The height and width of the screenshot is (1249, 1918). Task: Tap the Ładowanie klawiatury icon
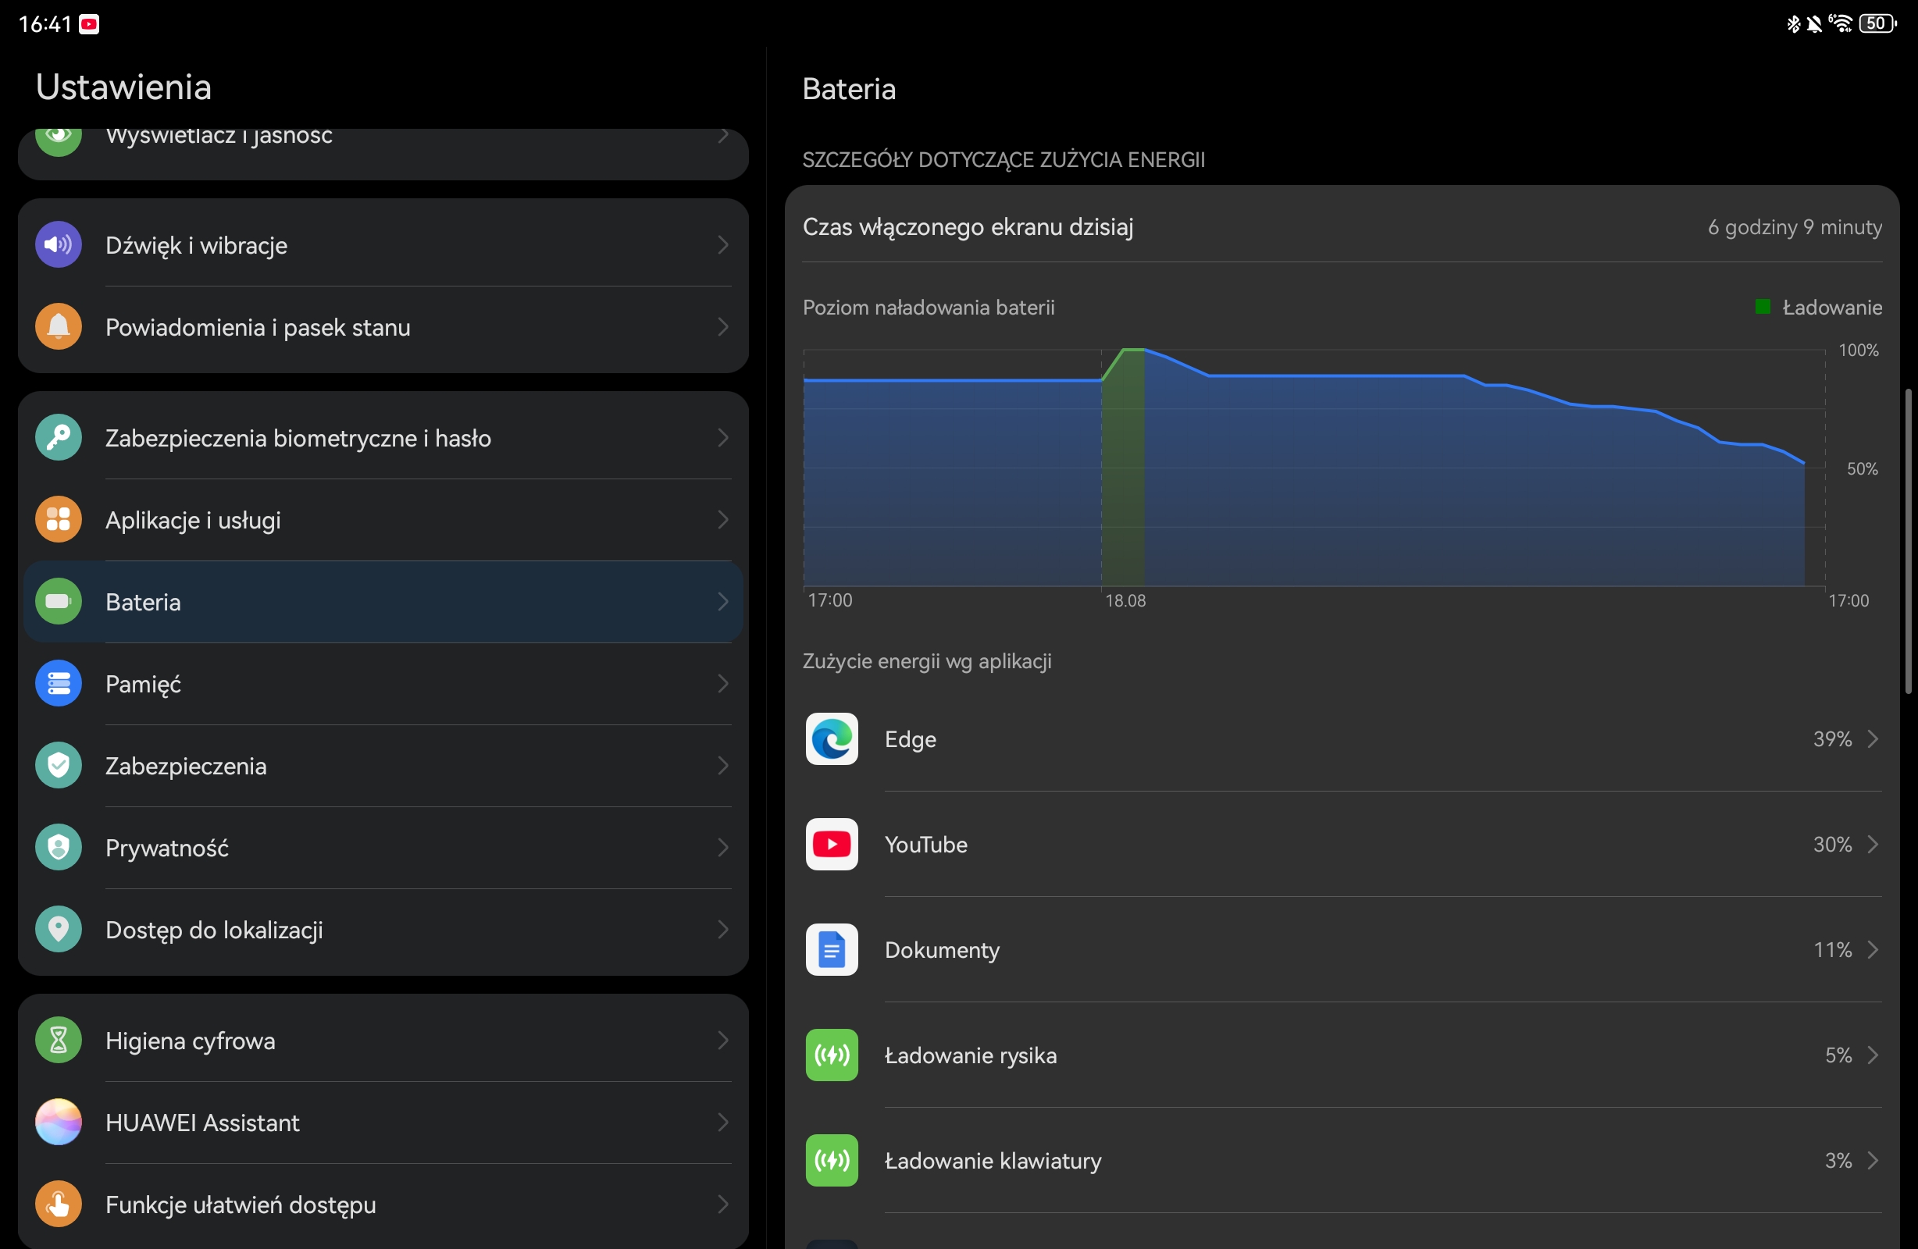tap(832, 1160)
